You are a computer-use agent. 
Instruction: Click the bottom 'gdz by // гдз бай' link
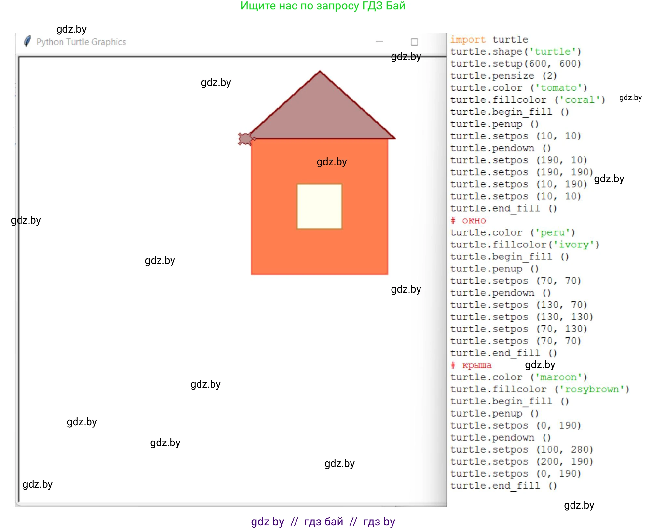(323, 522)
